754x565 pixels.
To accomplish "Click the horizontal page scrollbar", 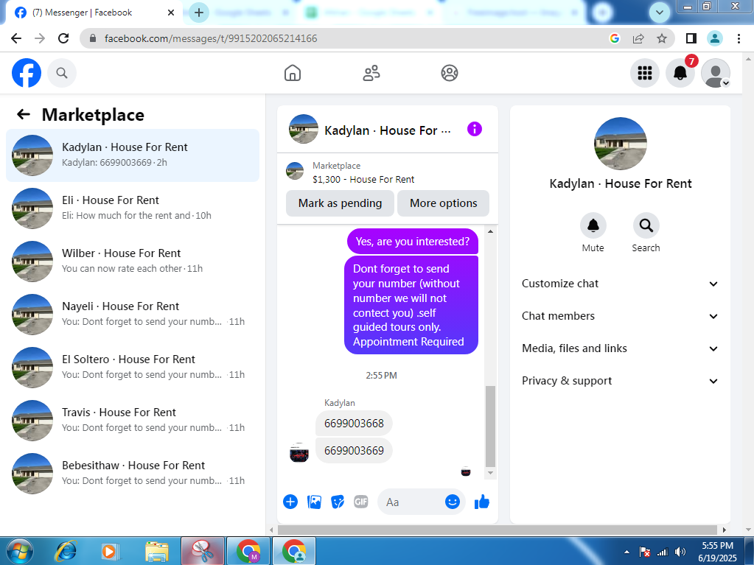I will click(x=498, y=530).
